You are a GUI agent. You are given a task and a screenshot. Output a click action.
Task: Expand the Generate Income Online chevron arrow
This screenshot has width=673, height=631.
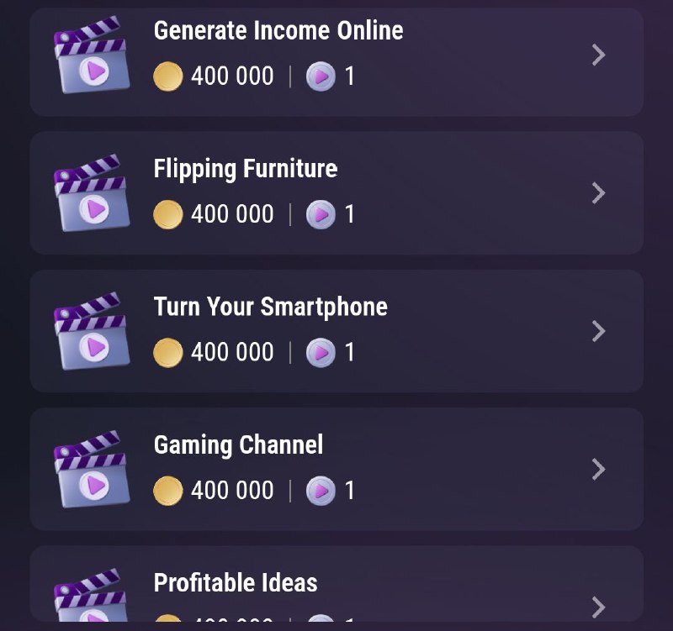(x=598, y=55)
